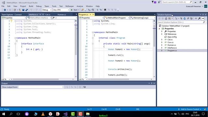
Task: Click the Home icon in Solution Explorer
Action: click(x=166, y=19)
